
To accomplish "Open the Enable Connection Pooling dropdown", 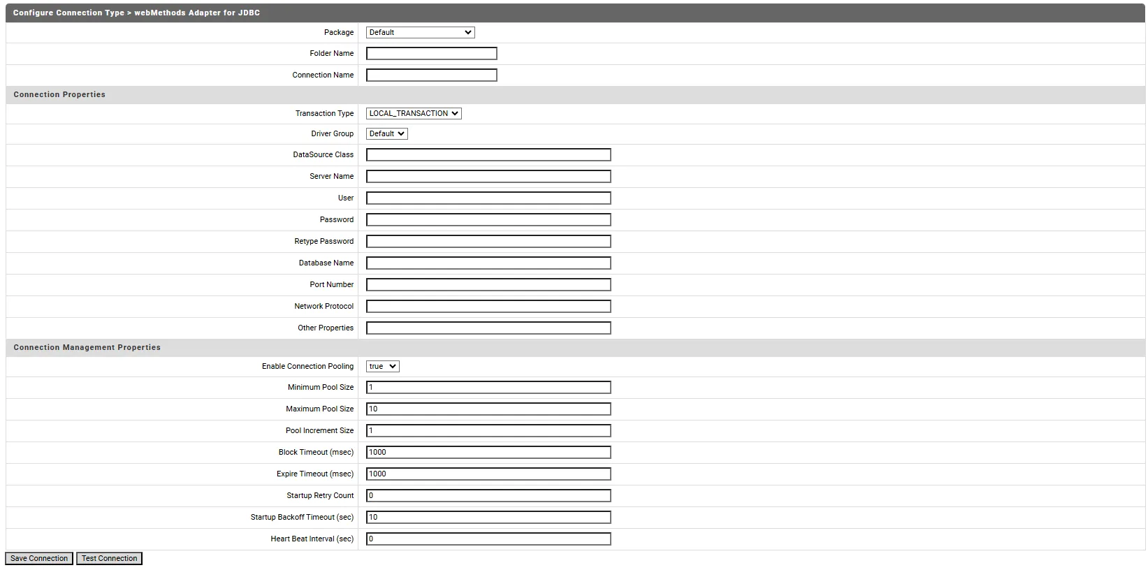I will pos(382,366).
